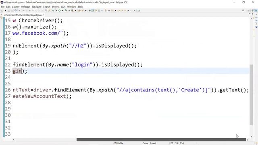Click the vertical scrollbar up arrow
This screenshot has width=258, height=145.
(251, 19)
